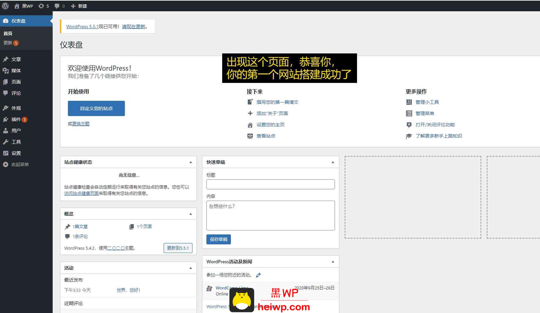This screenshot has height=313, width=540.
Task: Click 1篇文章 link
Action: click(80, 226)
